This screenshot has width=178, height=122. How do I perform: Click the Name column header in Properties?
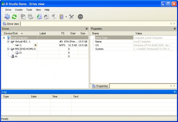[112, 33]
